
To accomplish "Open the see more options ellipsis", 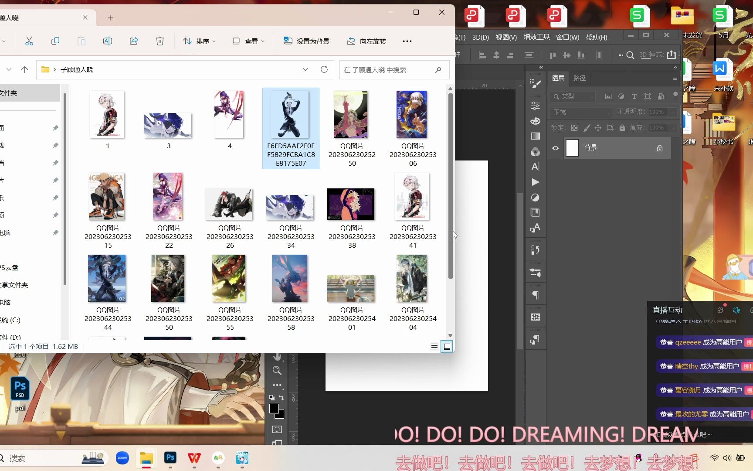I will 407,41.
